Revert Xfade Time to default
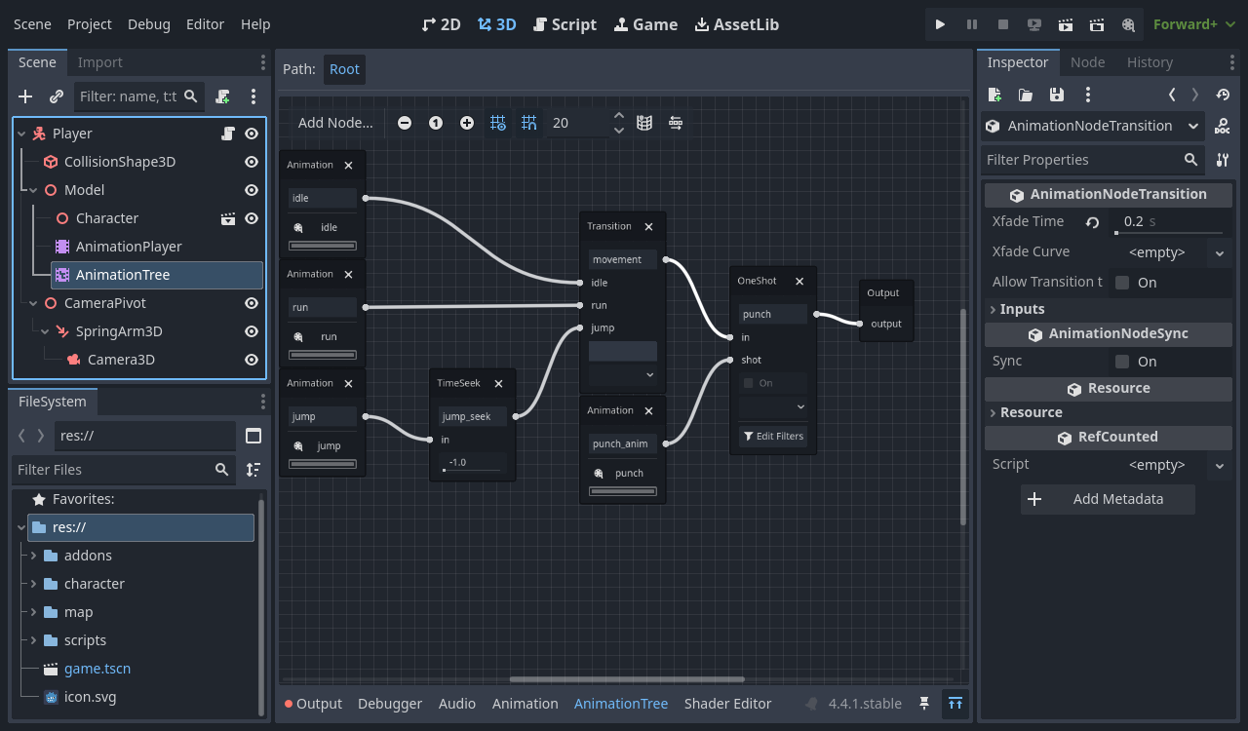The height and width of the screenshot is (731, 1248). (1093, 222)
